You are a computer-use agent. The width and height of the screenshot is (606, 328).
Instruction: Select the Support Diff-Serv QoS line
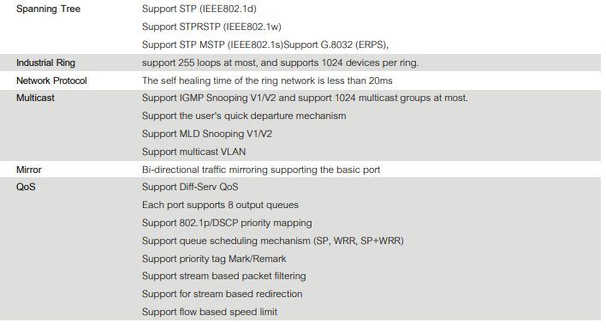pos(190,187)
